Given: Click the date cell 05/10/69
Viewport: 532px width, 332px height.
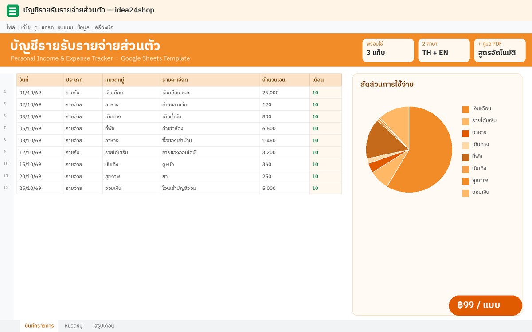Looking at the screenshot, I should tap(40, 128).
